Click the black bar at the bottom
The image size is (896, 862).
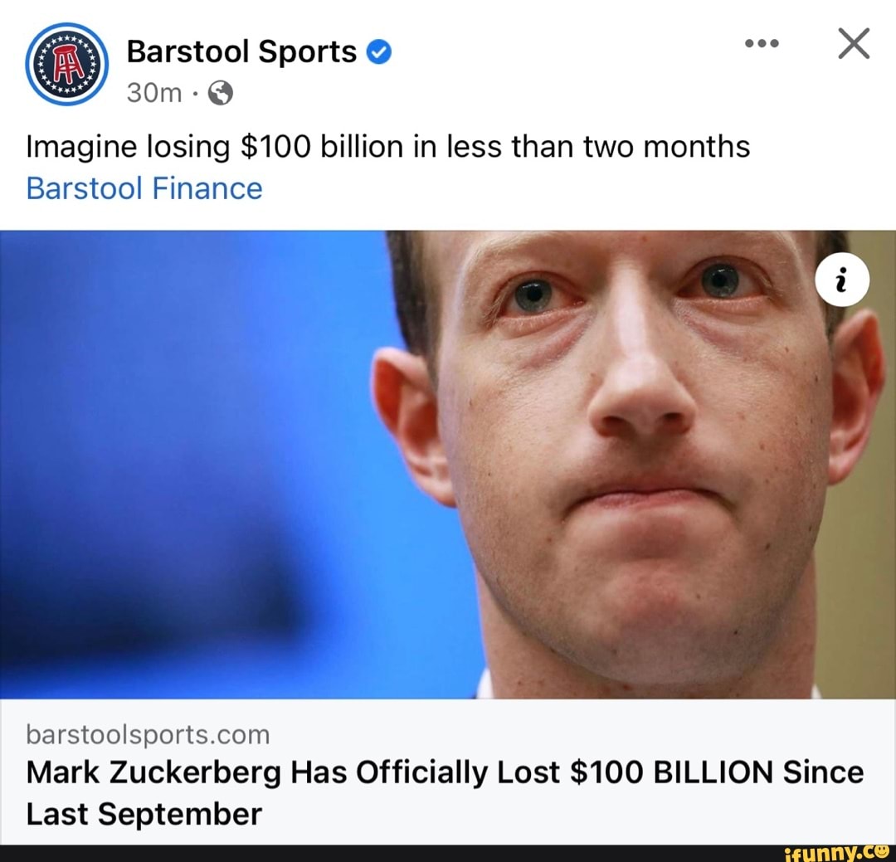pos(448,854)
